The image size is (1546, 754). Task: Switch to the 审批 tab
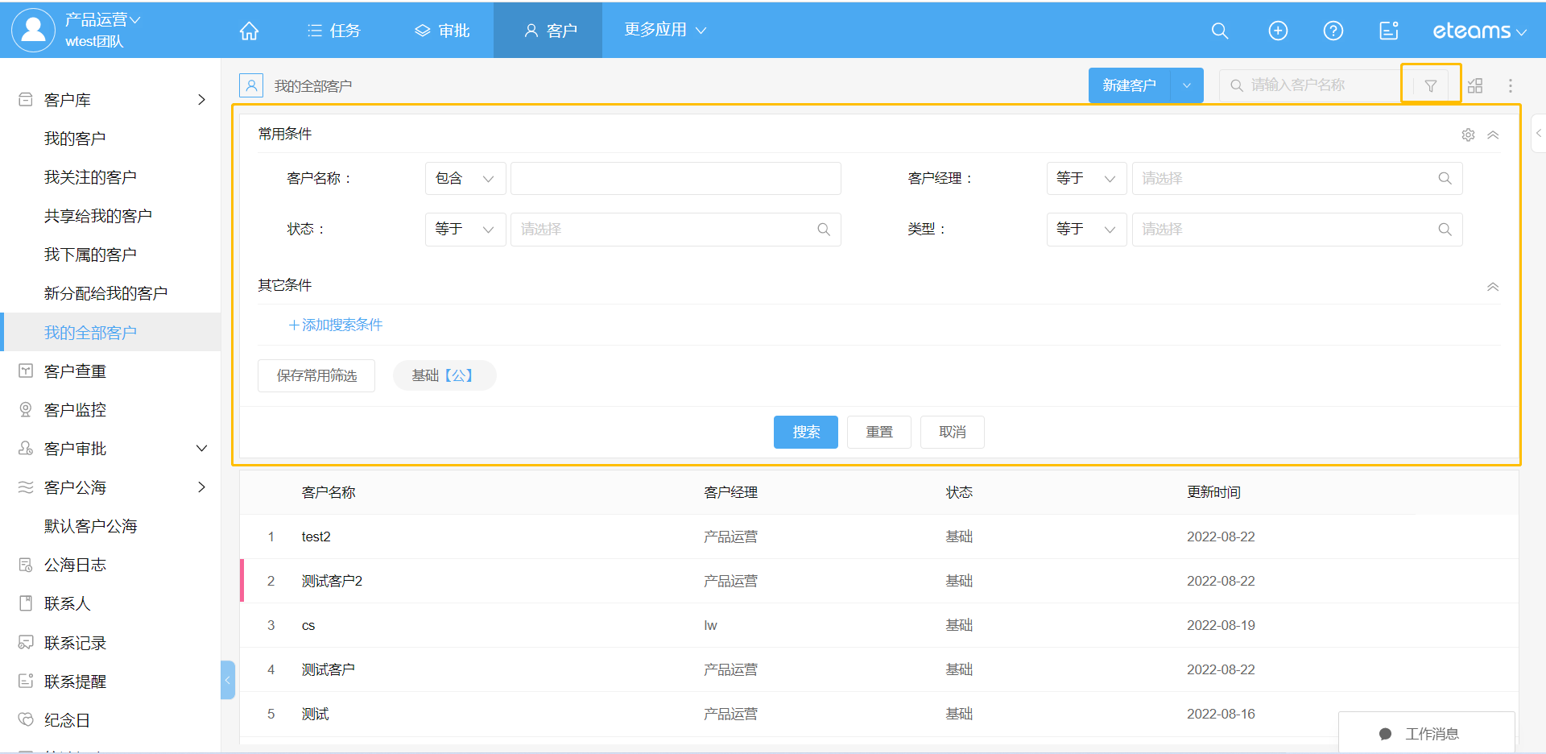point(442,31)
